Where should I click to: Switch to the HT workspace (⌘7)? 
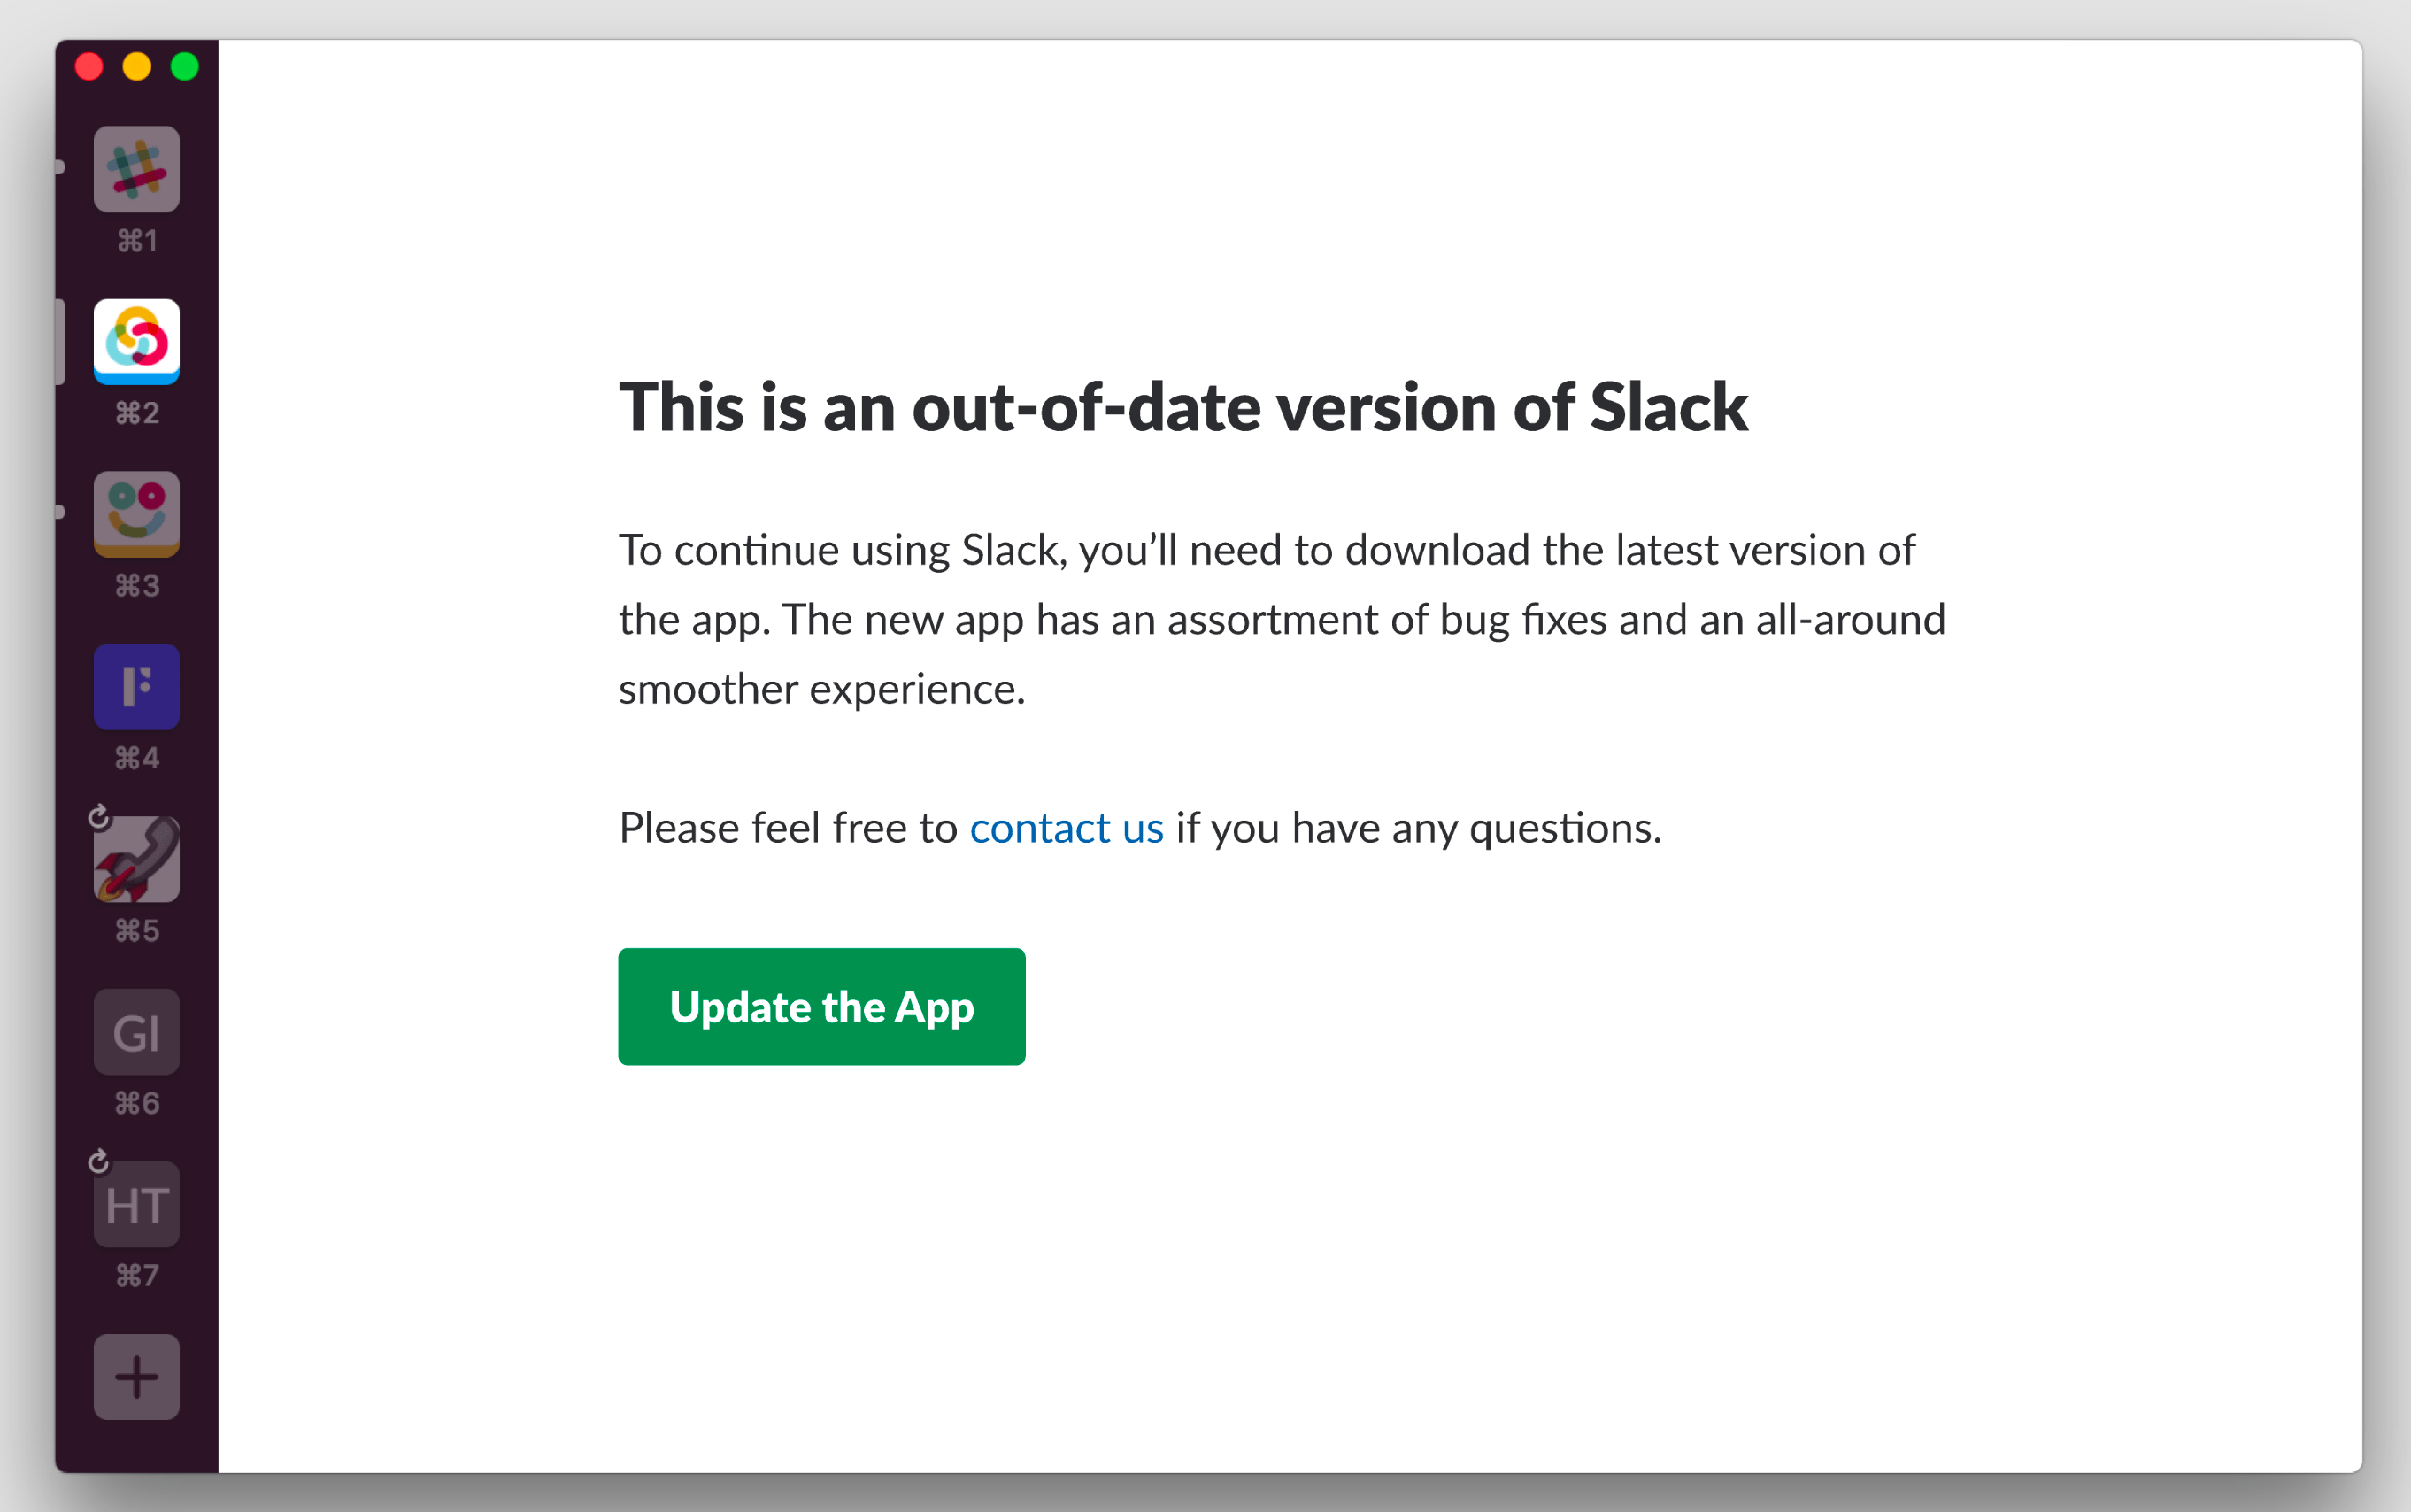pos(136,1204)
